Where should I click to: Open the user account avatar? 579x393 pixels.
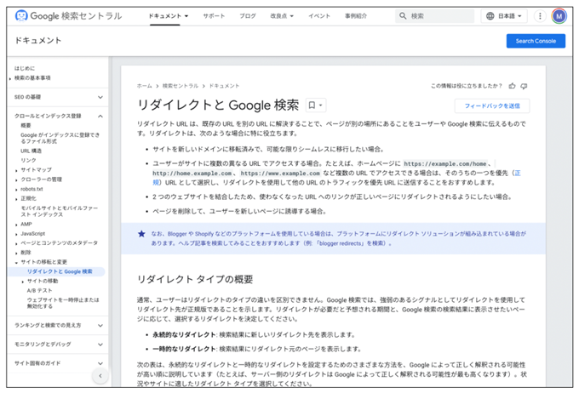pyautogui.click(x=559, y=16)
